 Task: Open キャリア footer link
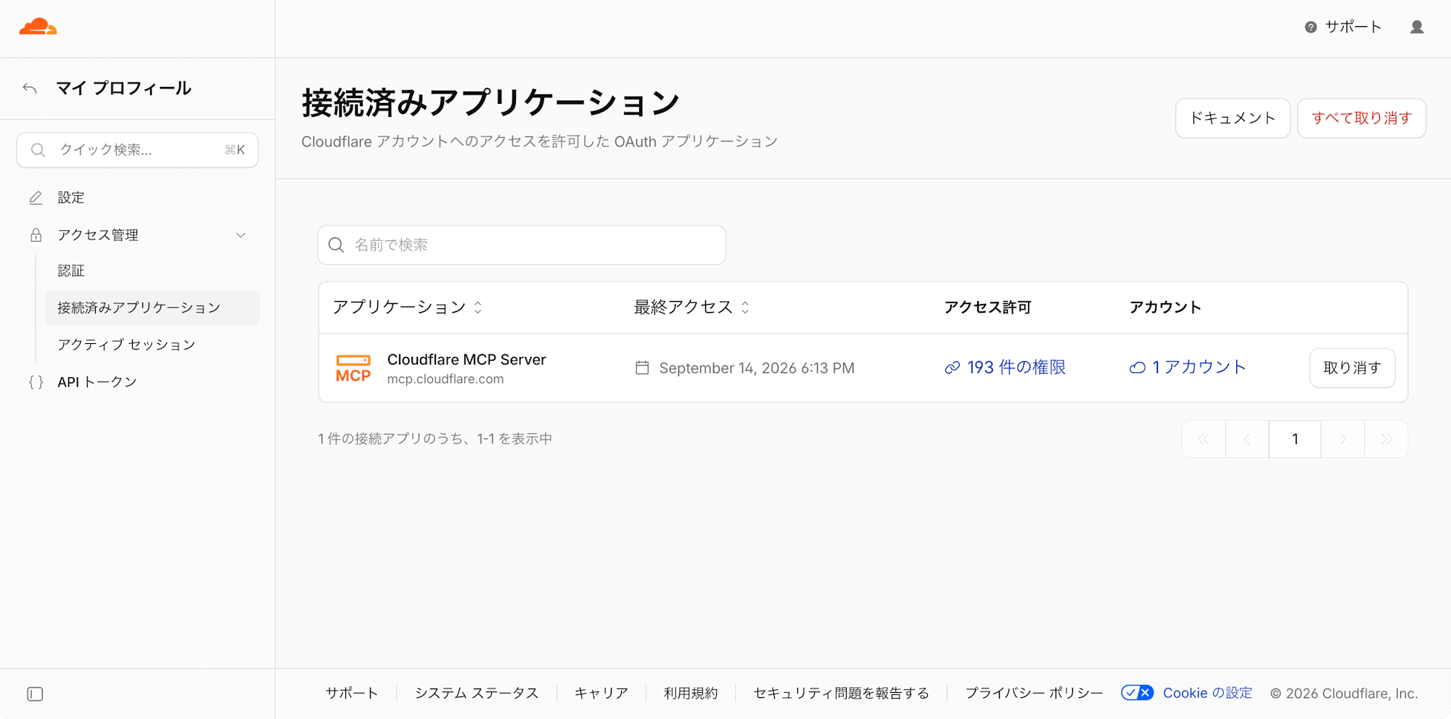601,693
